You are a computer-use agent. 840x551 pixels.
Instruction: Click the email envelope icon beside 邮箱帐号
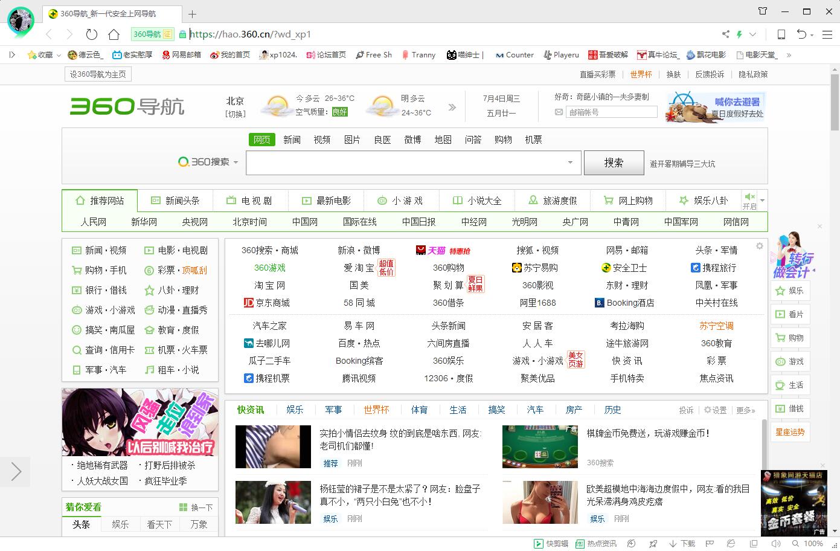559,112
